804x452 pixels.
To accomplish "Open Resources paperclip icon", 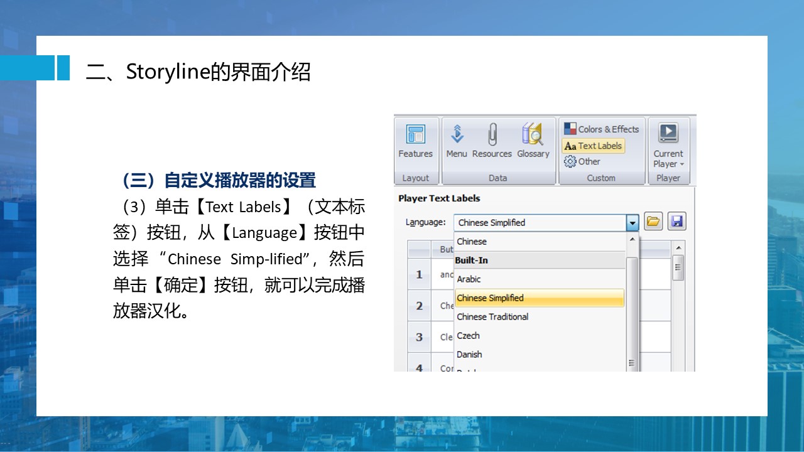I will [492, 141].
